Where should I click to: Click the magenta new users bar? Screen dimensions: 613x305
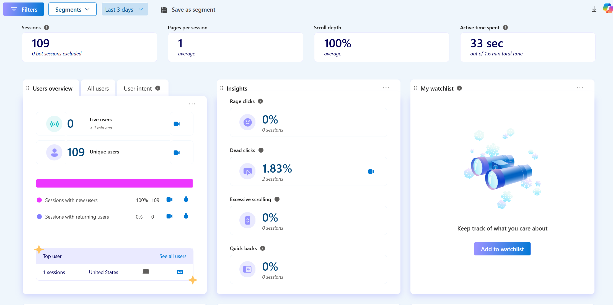[x=114, y=183]
